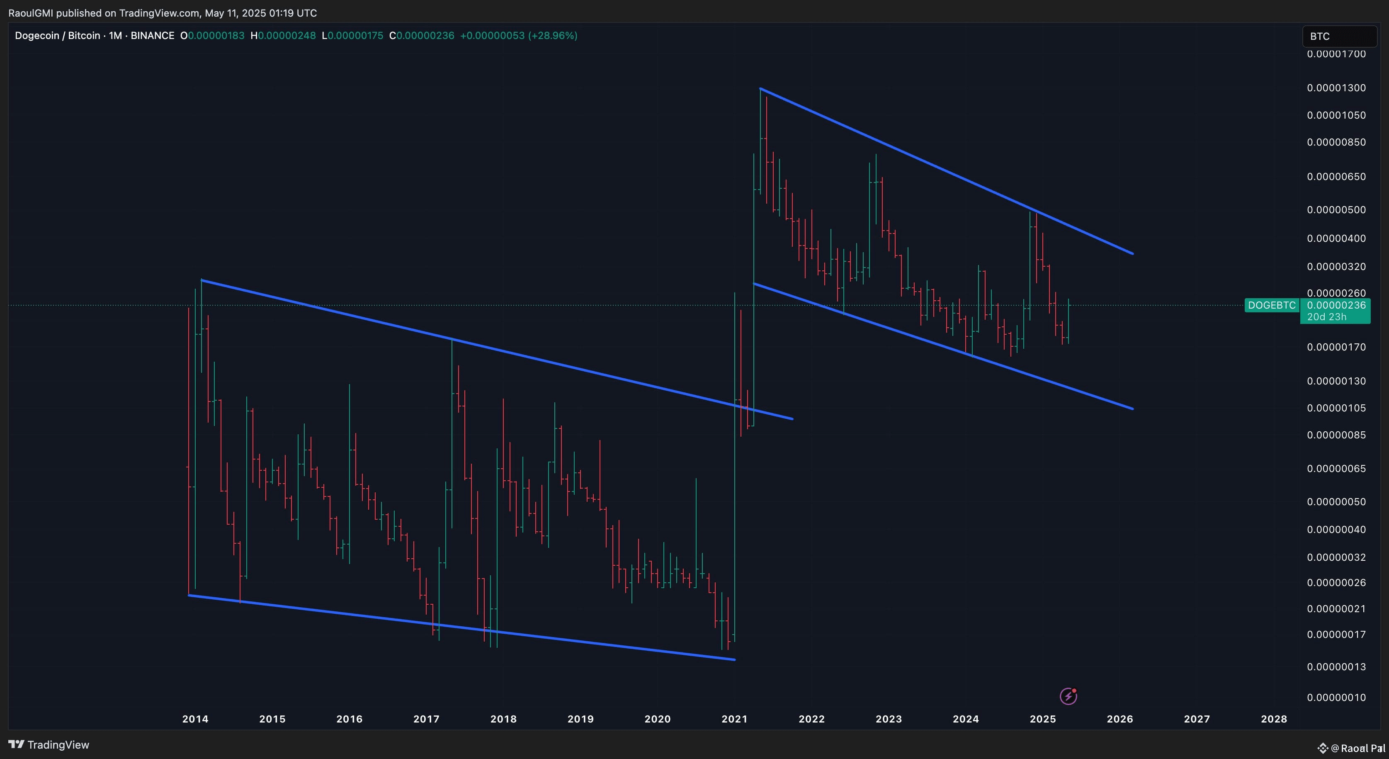Click the 2022 year label on time axis
The image size is (1389, 759).
coord(811,719)
